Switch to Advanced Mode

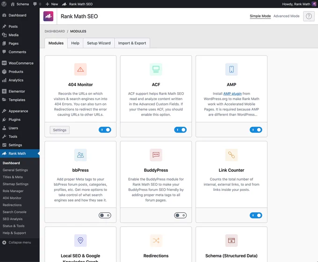click(286, 16)
